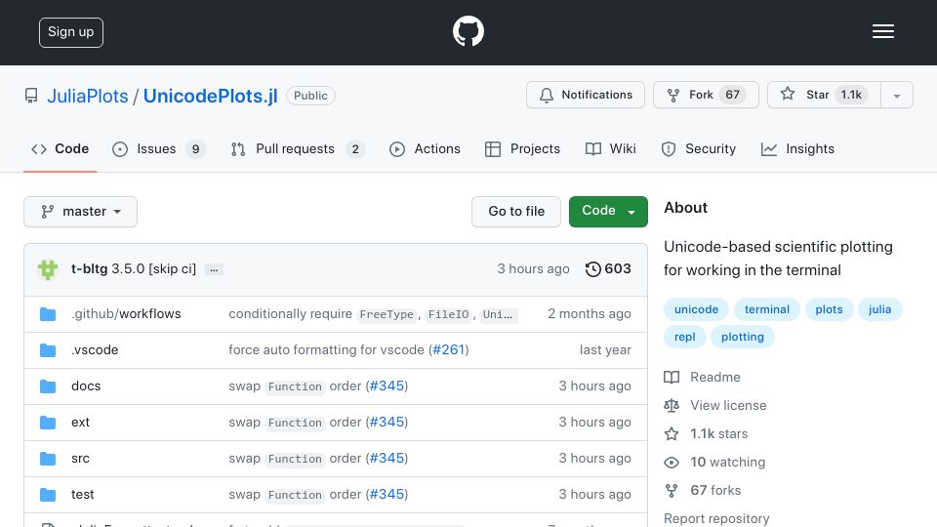Click the plotting topic tag
Screen dimensions: 937x527
pos(742,337)
